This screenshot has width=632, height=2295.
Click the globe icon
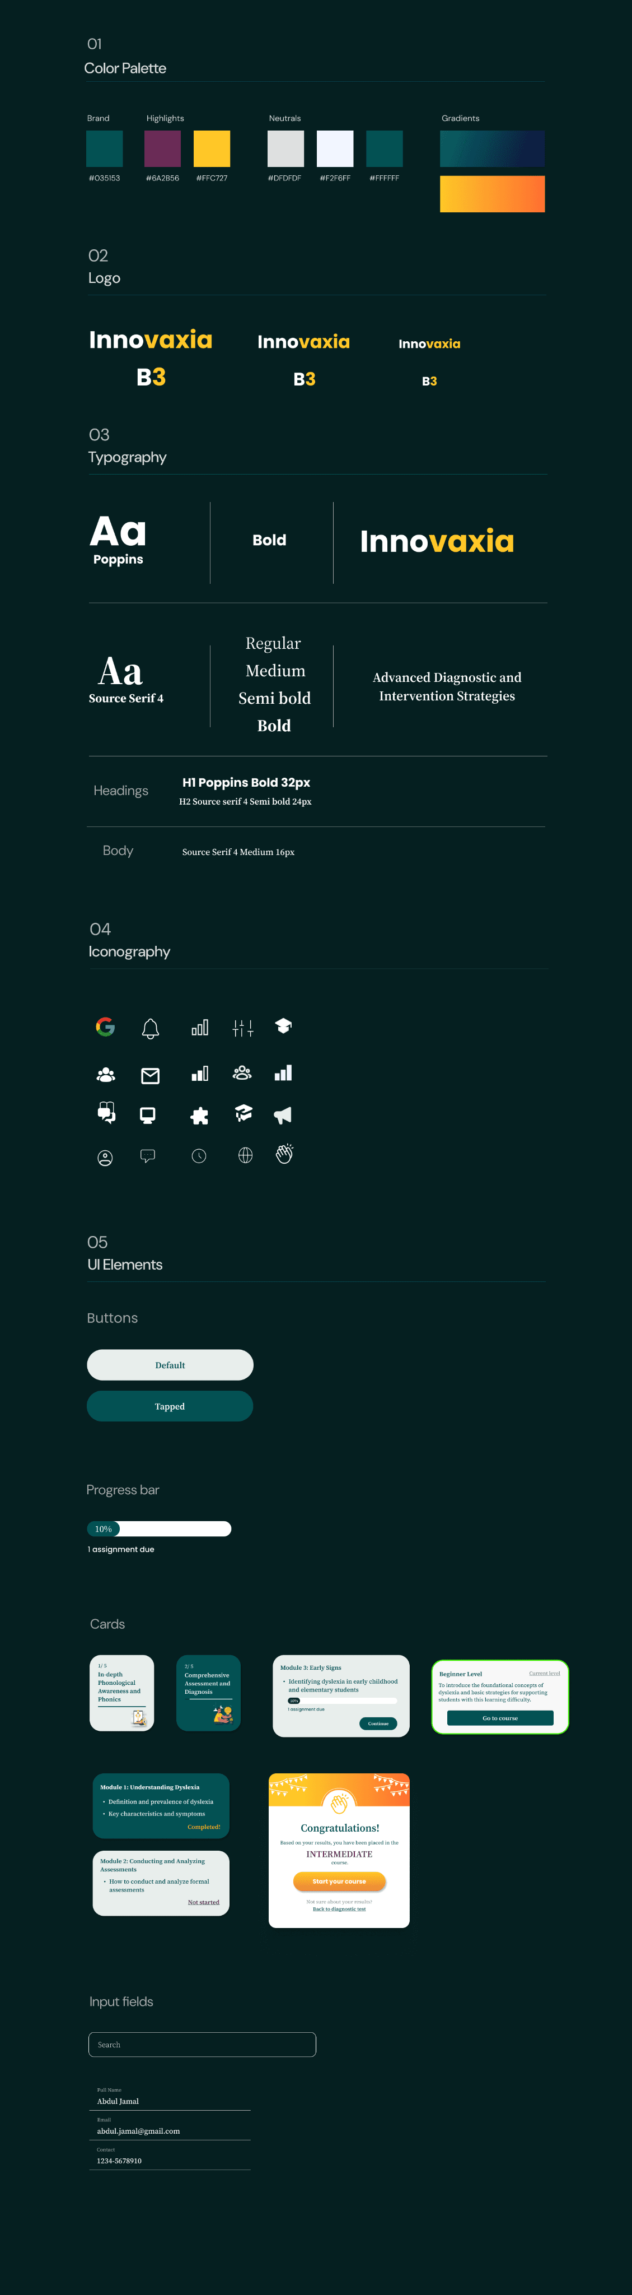coord(246,1155)
